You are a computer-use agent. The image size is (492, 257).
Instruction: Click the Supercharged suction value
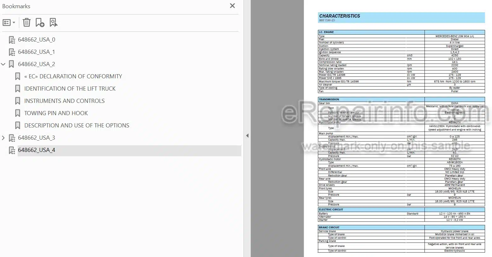click(454, 46)
